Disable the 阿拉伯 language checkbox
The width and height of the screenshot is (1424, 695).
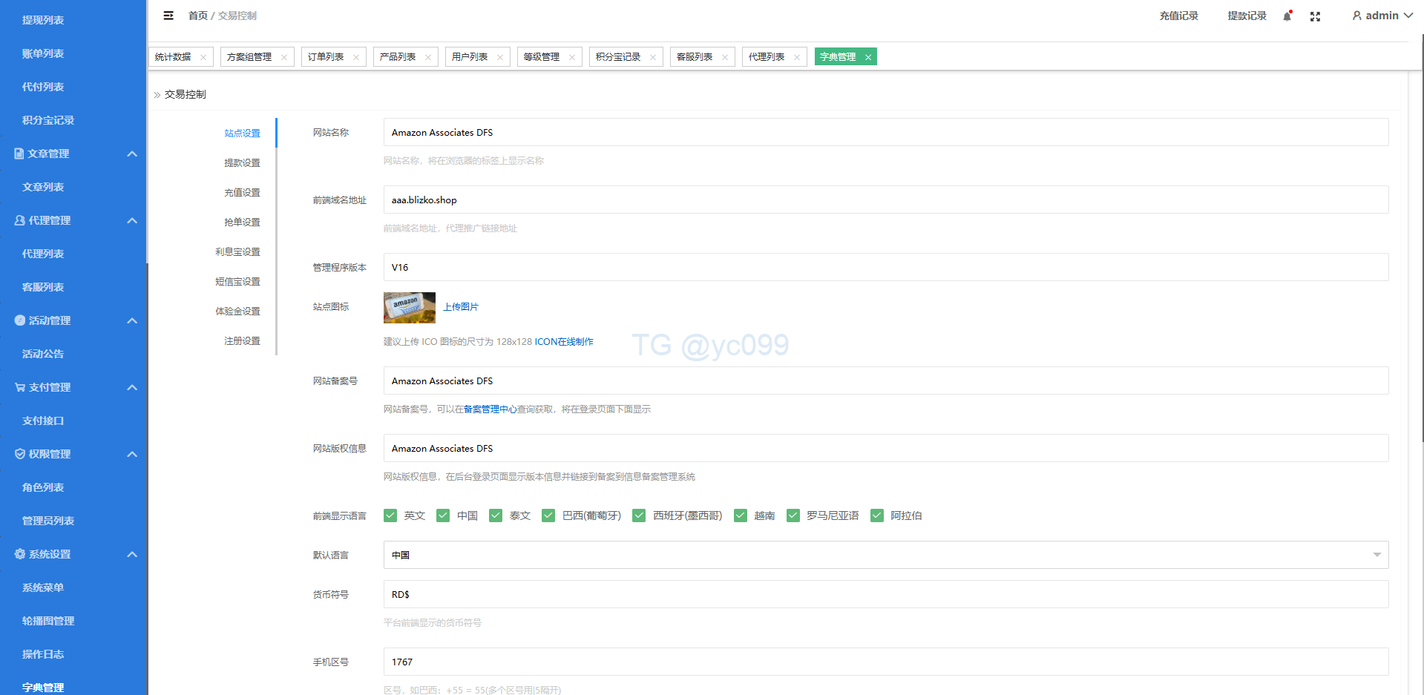(877, 516)
